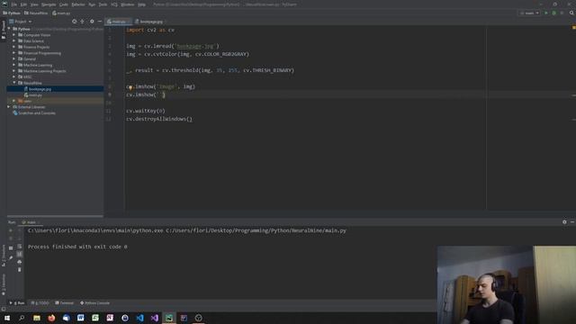Viewport: 576px width, 324px height.
Task: Open Word from the taskbar
Action: click(80, 318)
